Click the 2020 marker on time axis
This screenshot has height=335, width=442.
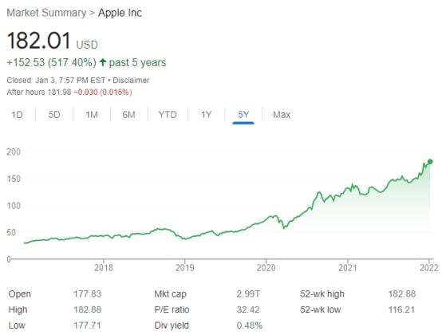[266, 267]
